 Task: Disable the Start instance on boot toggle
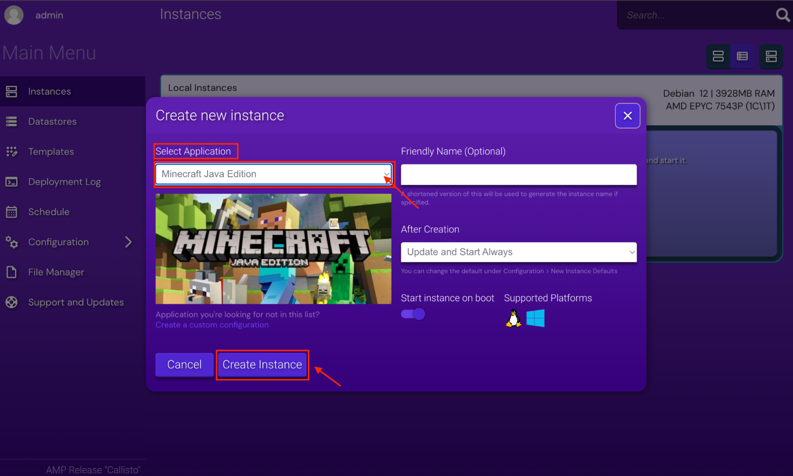413,314
